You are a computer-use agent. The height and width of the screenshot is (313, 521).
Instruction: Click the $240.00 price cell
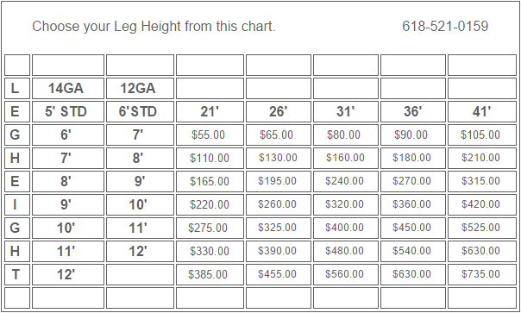tap(346, 181)
